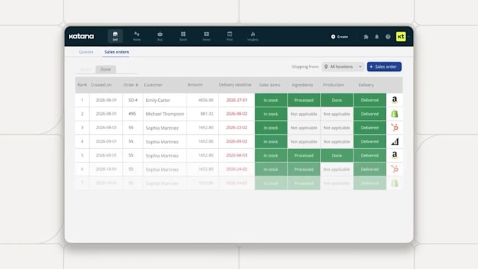
Task: Open the yellow kt account avatar
Action: point(401,37)
